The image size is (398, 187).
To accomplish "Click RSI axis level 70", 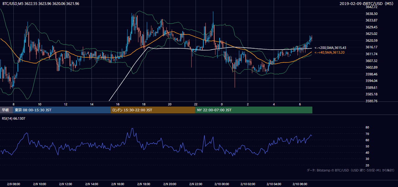I will point(367,134).
